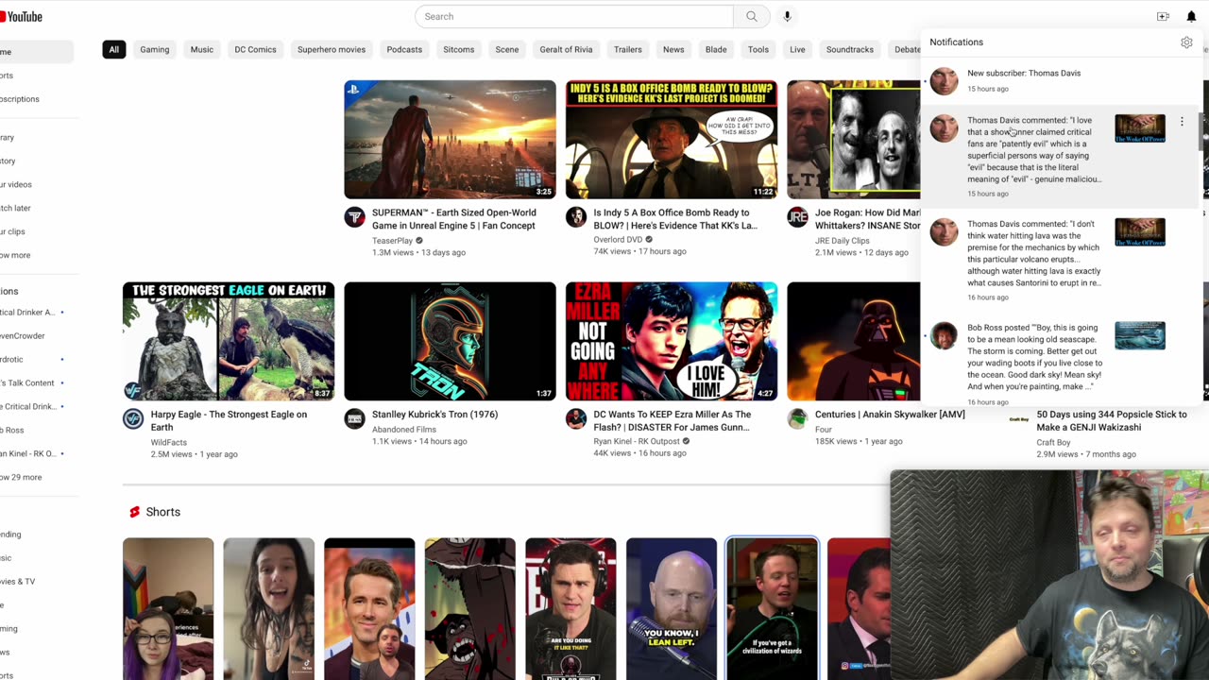Open the Create video icon
Image resolution: width=1209 pixels, height=680 pixels.
point(1163,16)
